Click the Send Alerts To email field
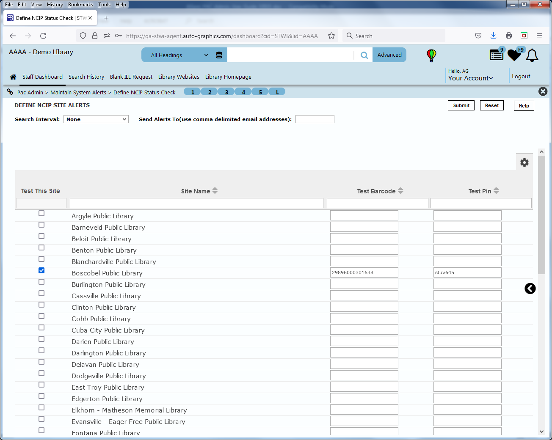This screenshot has height=440, width=552. (315, 119)
